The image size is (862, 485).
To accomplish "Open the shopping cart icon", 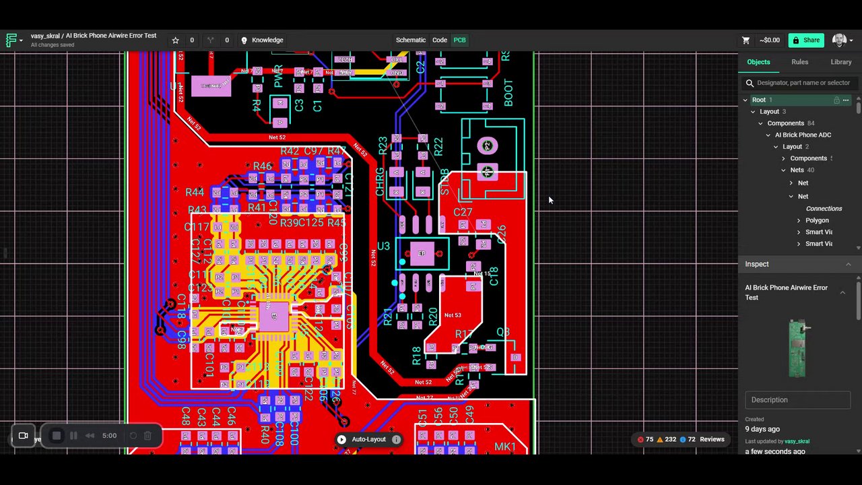I will point(745,40).
